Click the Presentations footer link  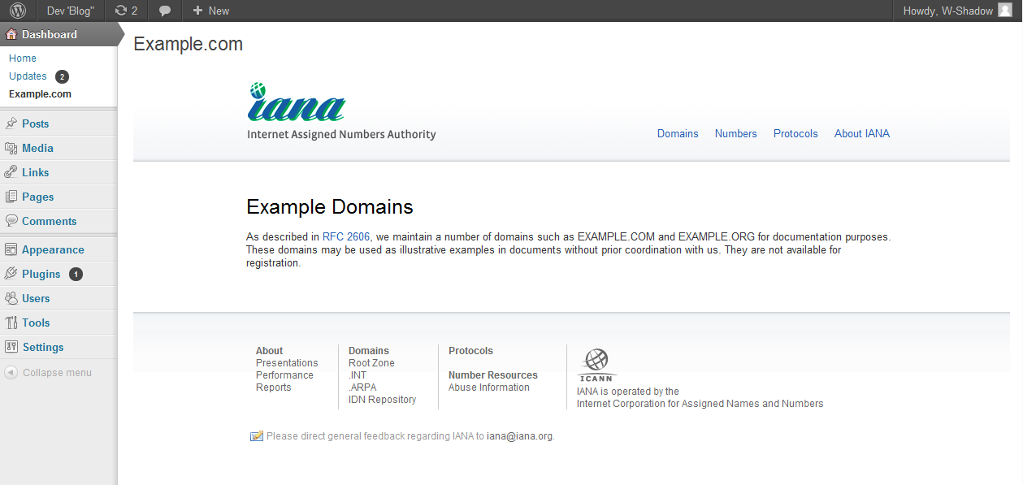click(287, 363)
